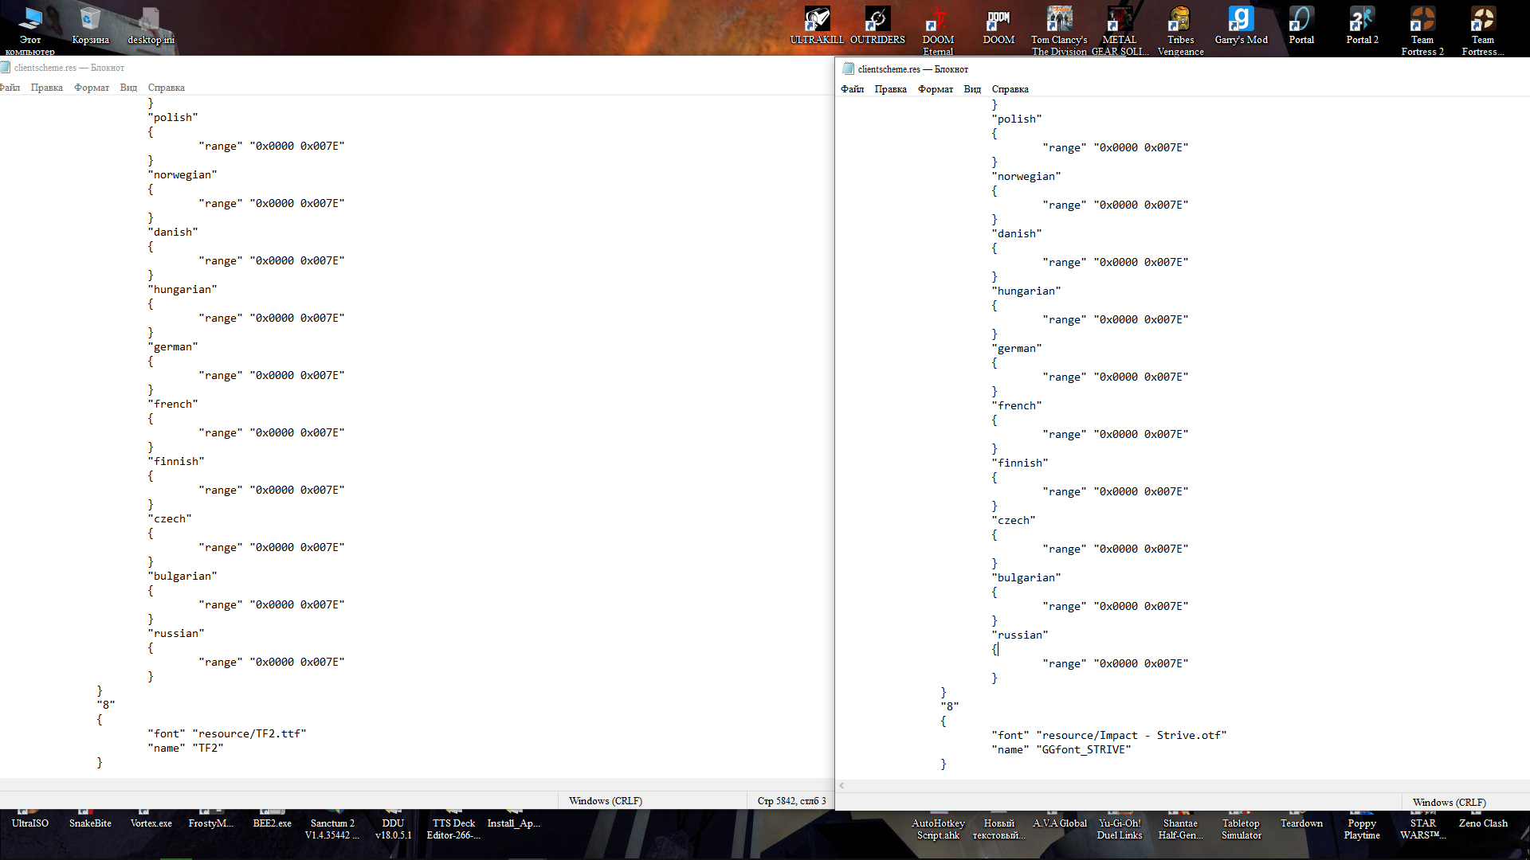1530x860 pixels.
Task: Open Файл menu in right Notepad window
Action: pos(852,89)
